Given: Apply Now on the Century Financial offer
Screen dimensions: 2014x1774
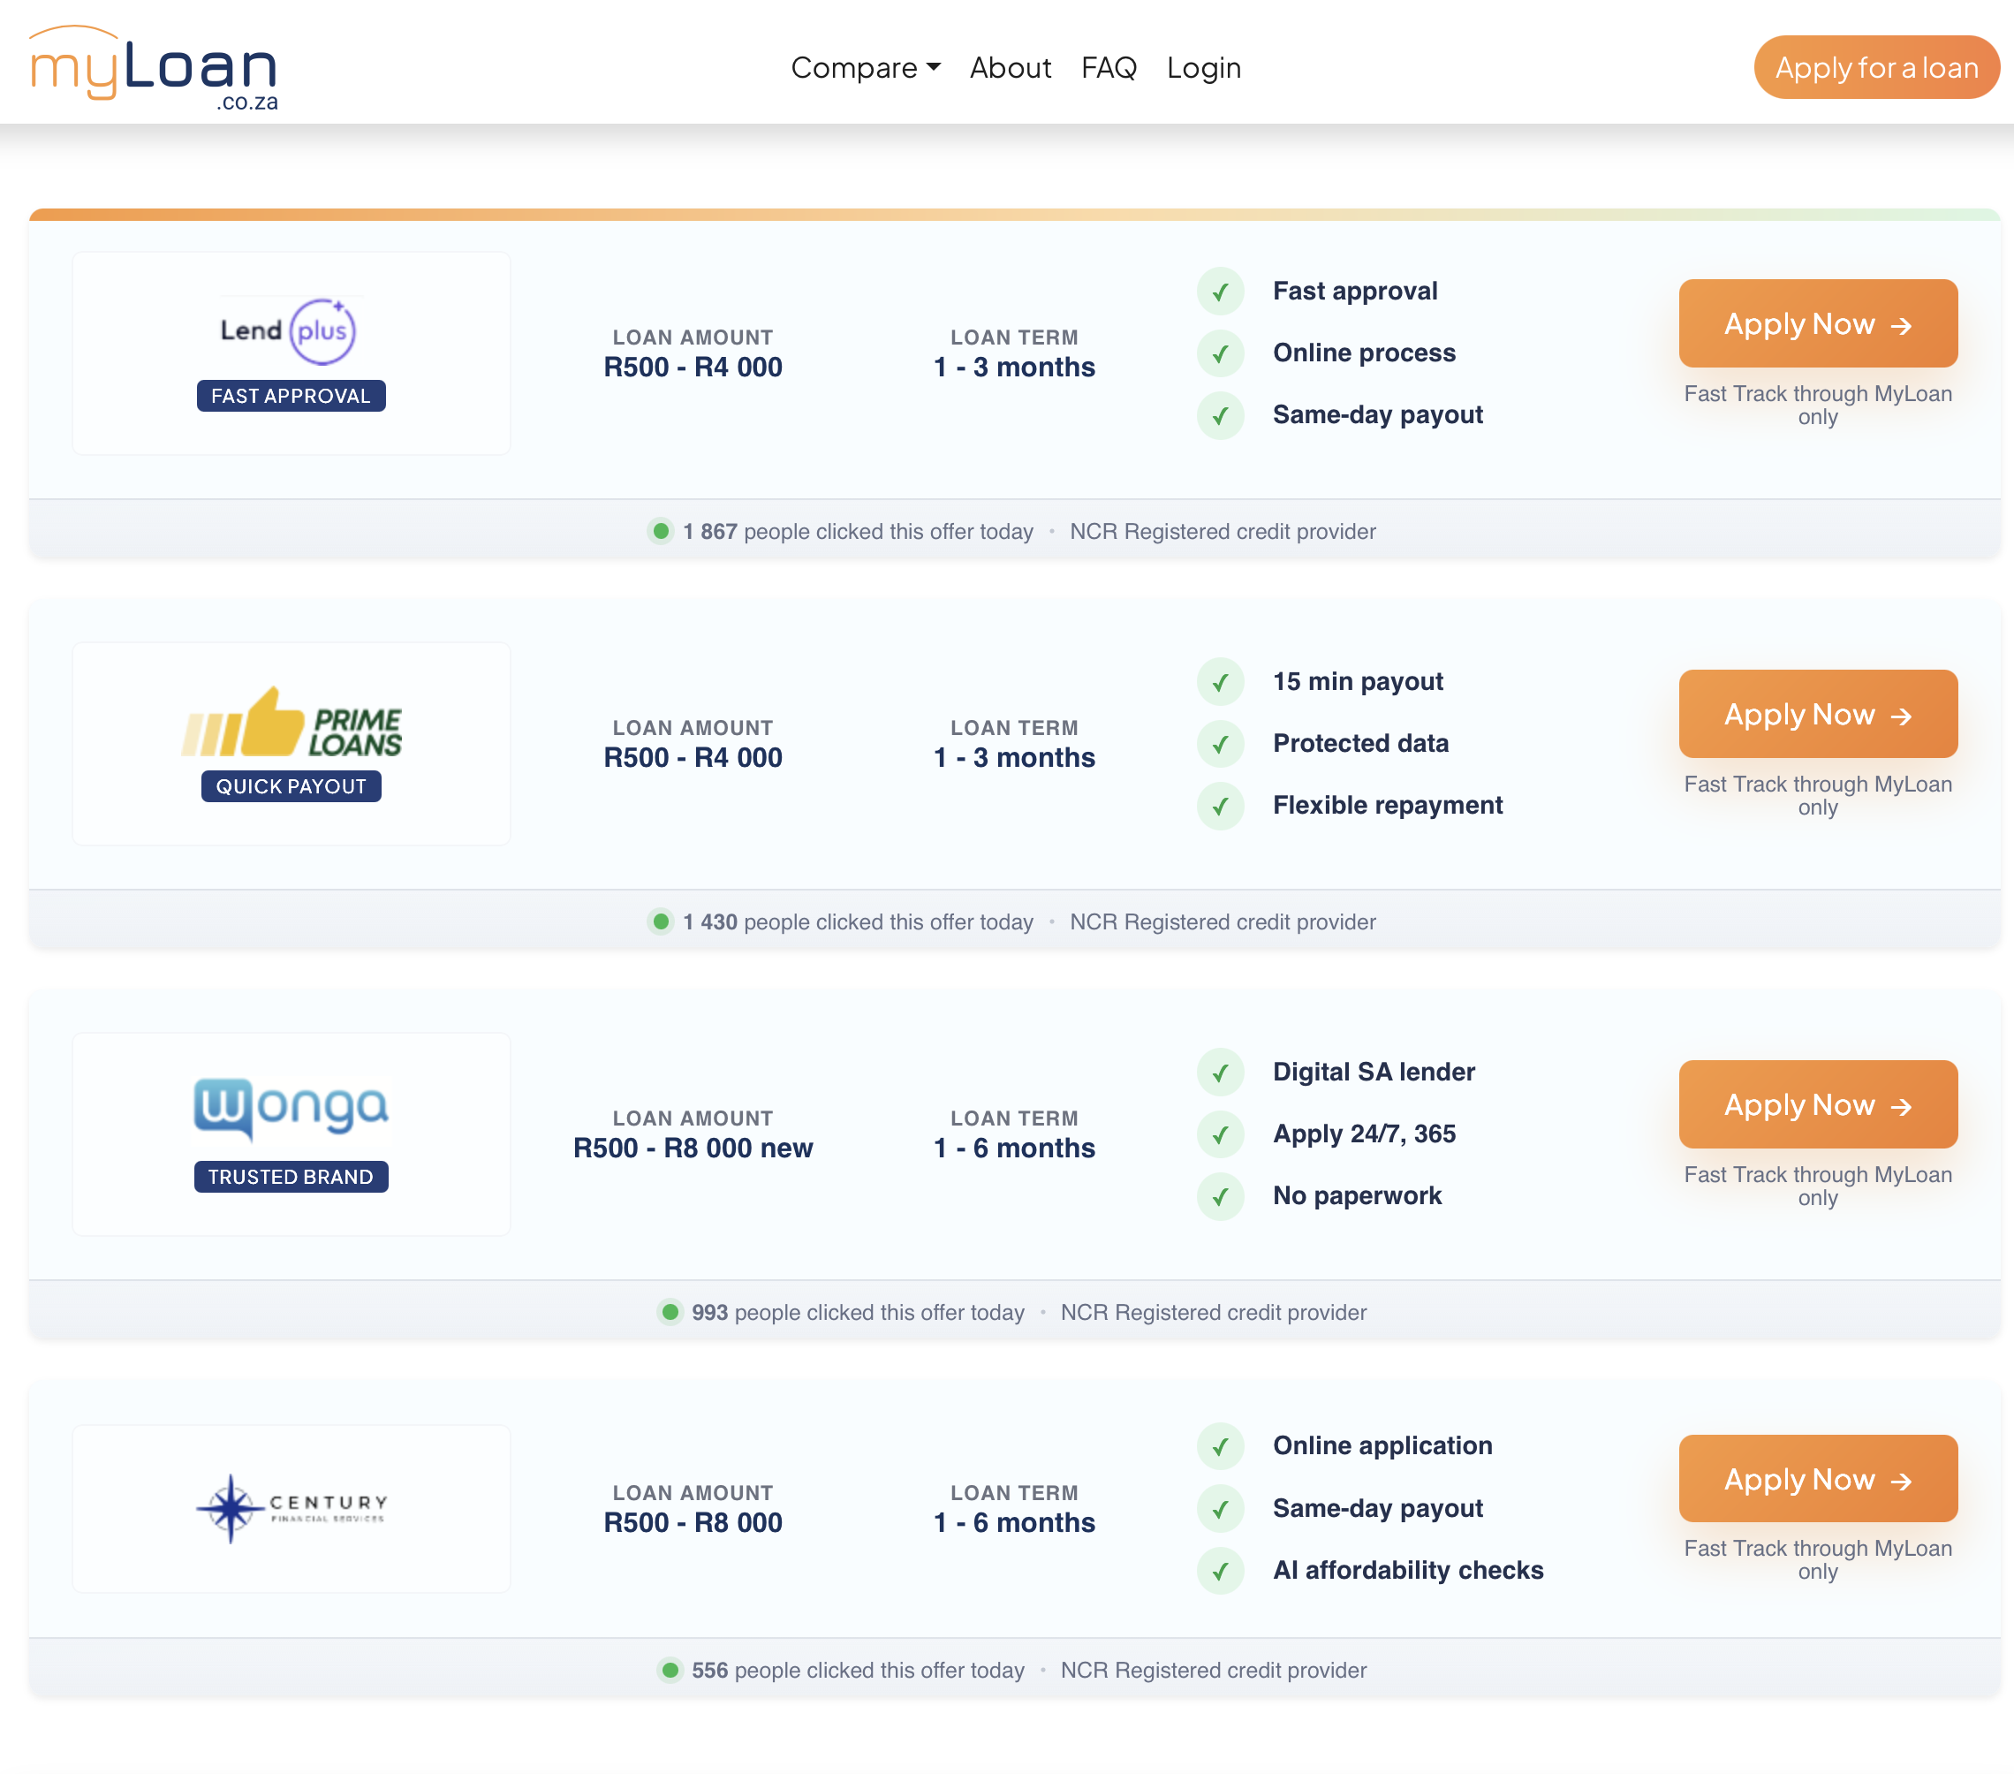Looking at the screenshot, I should (x=1817, y=1478).
